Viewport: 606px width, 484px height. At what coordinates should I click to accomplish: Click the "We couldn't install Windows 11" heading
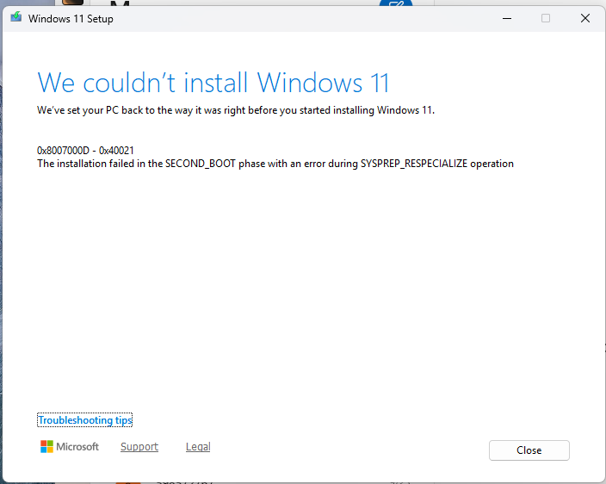click(x=213, y=83)
